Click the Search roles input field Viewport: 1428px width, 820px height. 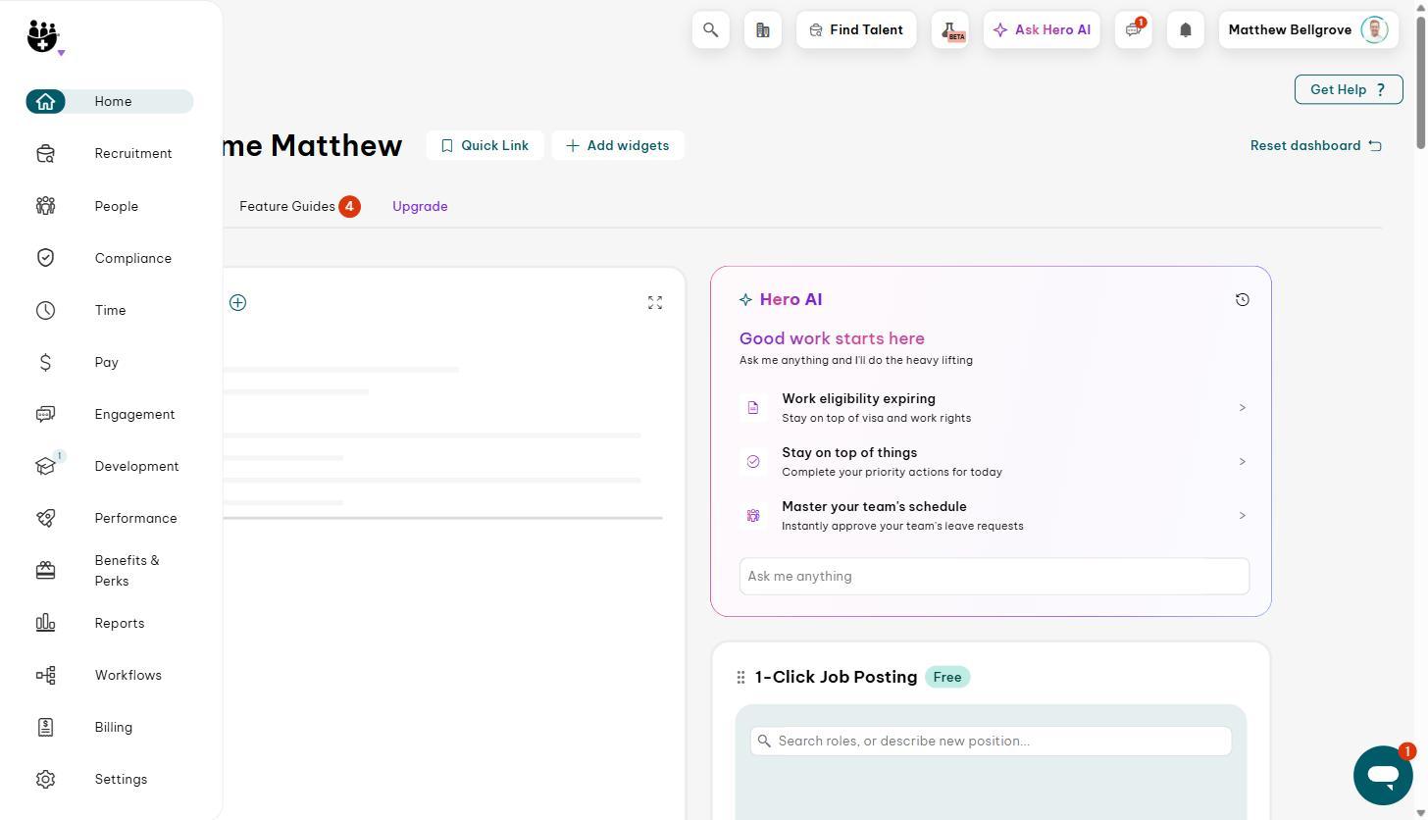(991, 741)
